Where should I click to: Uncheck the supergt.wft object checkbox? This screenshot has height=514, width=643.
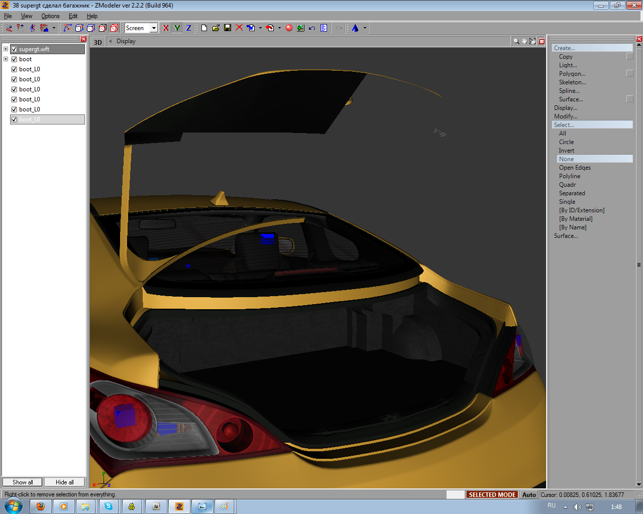14,49
